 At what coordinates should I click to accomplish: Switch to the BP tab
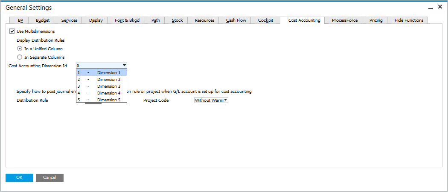tap(20, 20)
